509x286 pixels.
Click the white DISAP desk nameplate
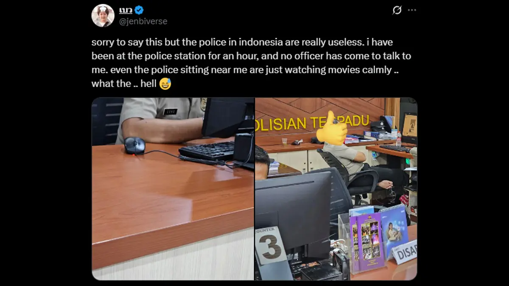(405, 253)
